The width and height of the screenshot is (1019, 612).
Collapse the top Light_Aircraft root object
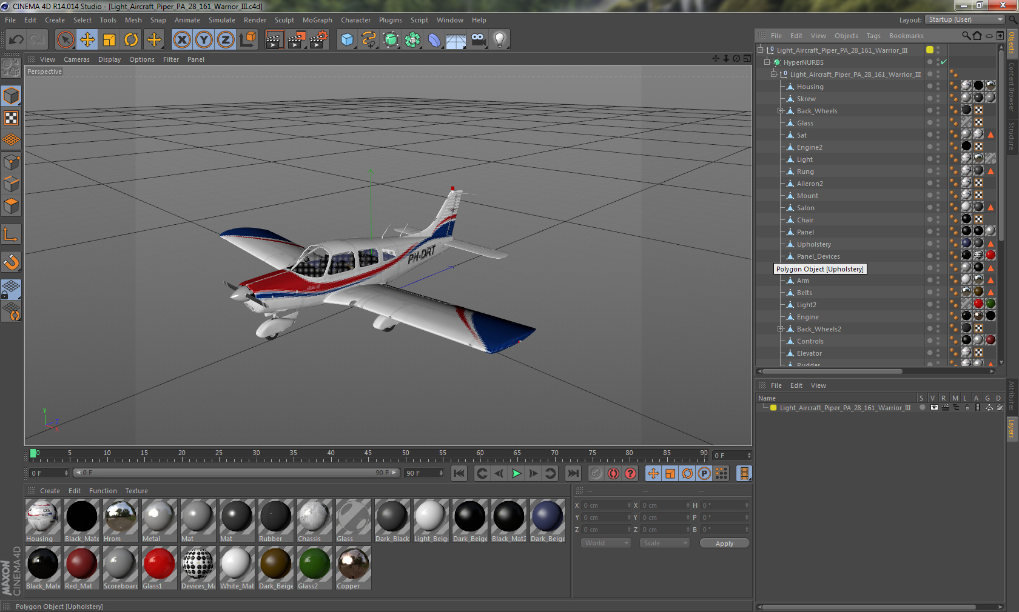[760, 50]
